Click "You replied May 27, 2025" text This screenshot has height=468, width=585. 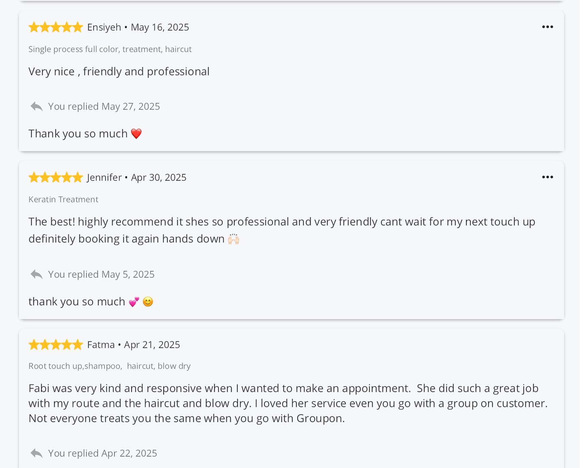(x=104, y=107)
